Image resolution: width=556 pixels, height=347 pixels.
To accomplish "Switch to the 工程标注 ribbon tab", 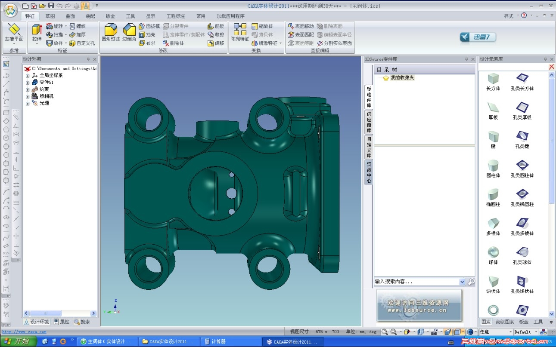I will [176, 16].
